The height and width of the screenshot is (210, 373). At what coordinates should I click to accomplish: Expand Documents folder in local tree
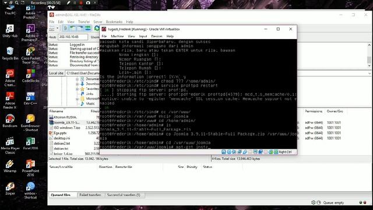coord(77,79)
